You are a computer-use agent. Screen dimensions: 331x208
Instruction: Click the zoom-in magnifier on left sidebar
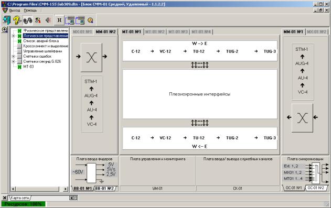click(x=4, y=29)
